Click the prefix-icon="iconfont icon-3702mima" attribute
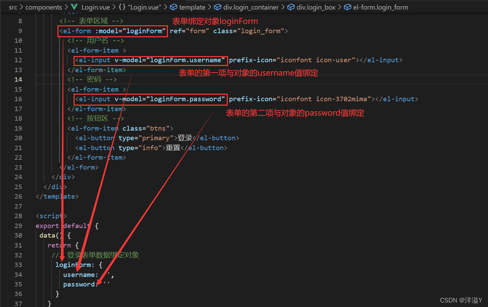The width and height of the screenshot is (488, 307). (x=300, y=99)
